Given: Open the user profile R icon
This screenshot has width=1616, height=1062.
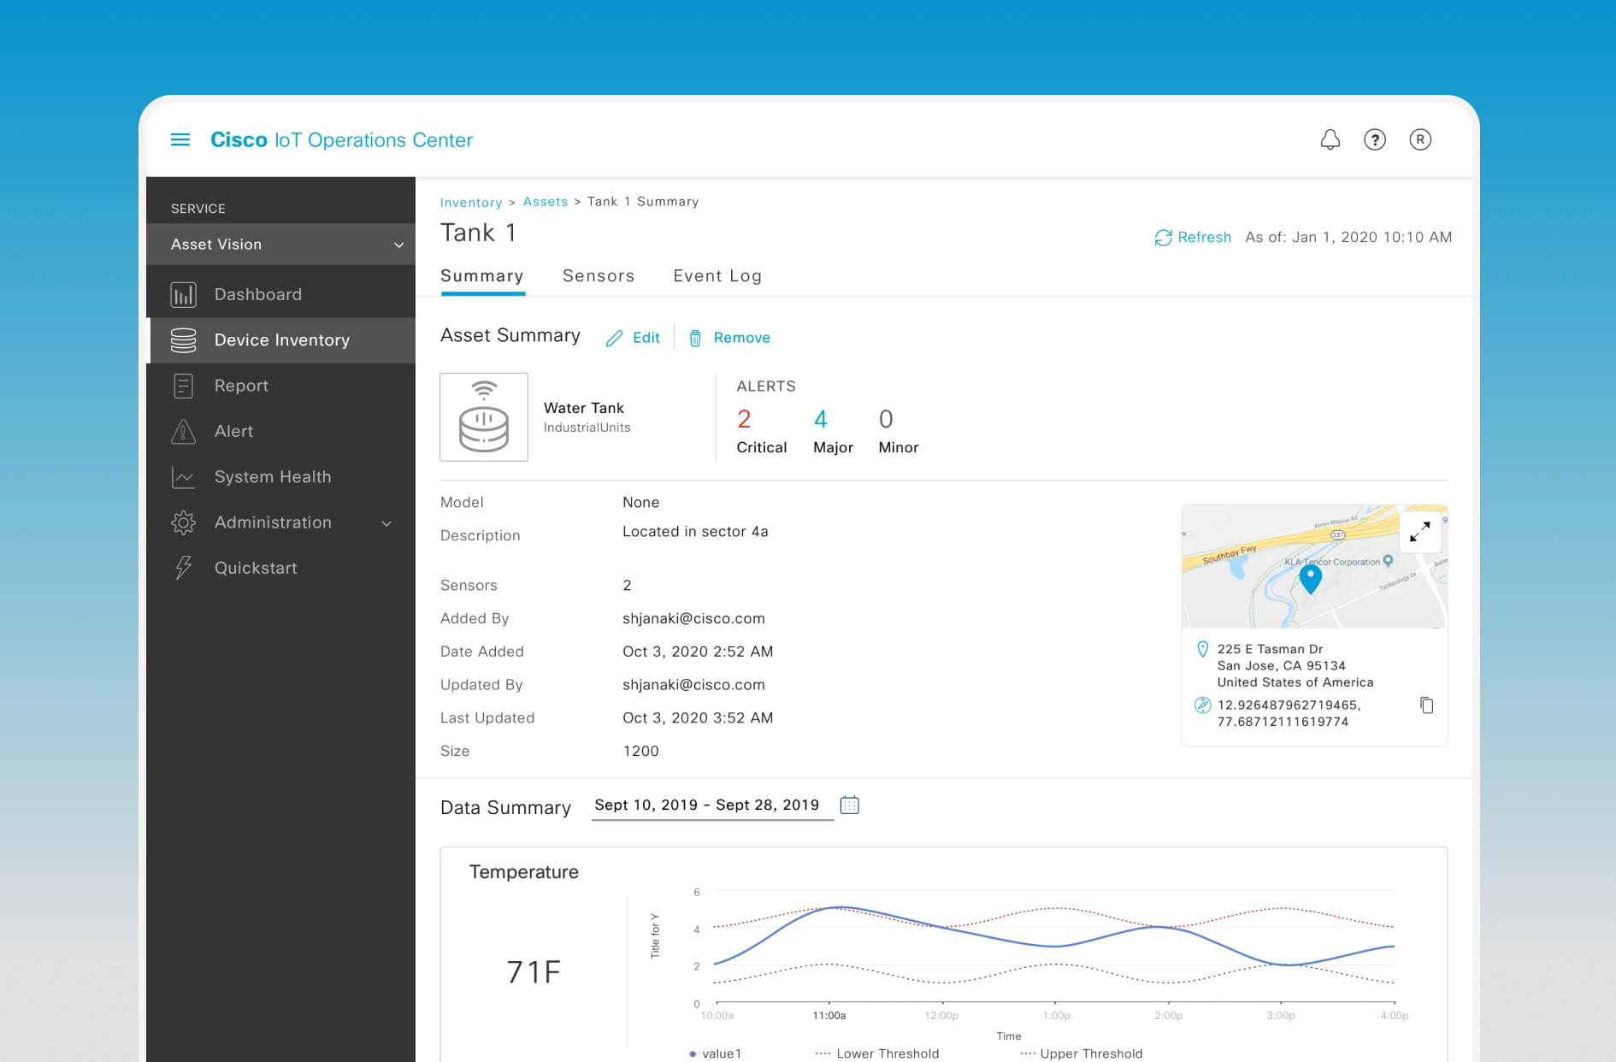Looking at the screenshot, I should (1420, 139).
